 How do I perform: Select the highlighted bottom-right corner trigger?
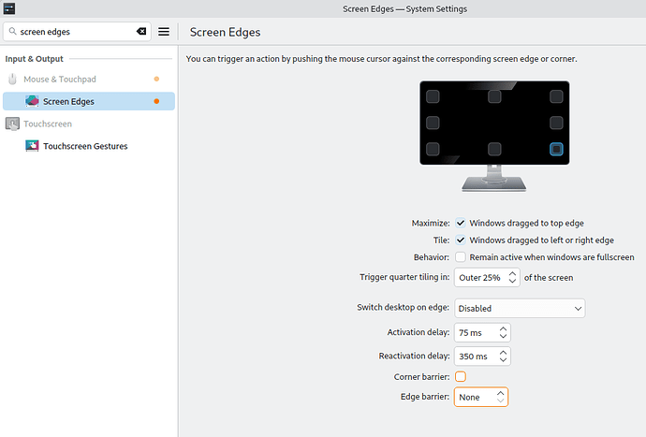[556, 149]
